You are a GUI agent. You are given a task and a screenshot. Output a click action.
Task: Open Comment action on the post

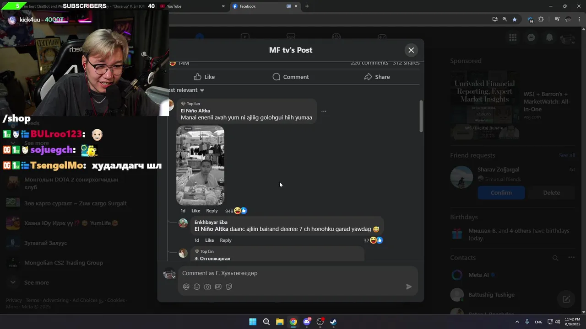click(291, 77)
